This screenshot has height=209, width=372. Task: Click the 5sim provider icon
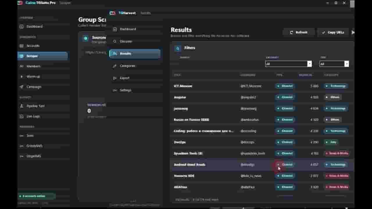[22, 136]
